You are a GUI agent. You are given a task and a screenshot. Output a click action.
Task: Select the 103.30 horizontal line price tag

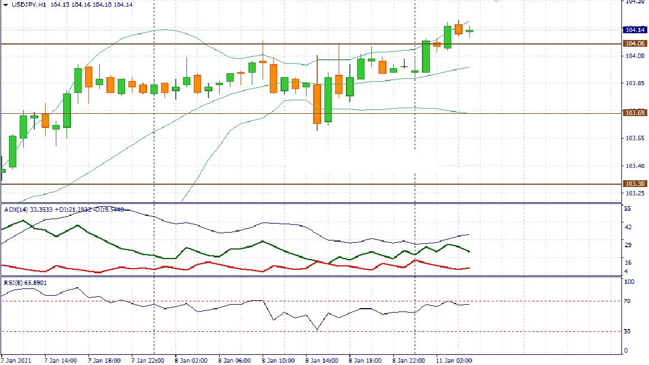634,184
